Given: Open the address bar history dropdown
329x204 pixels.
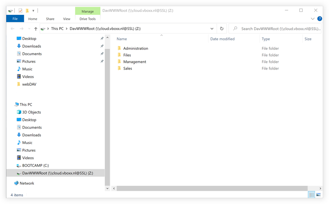Looking at the screenshot, I should (x=212, y=28).
